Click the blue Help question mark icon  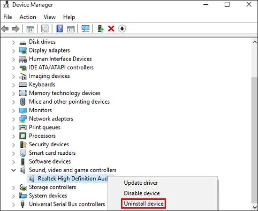point(60,29)
